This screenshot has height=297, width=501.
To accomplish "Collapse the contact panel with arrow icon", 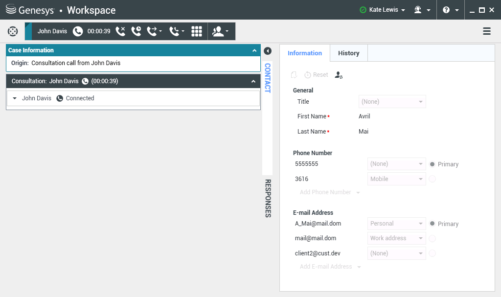I will [x=268, y=51].
